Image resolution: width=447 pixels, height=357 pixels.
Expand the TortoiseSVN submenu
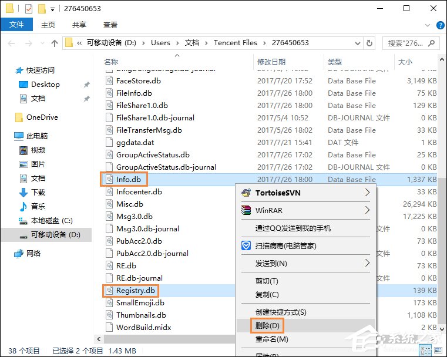368,193
